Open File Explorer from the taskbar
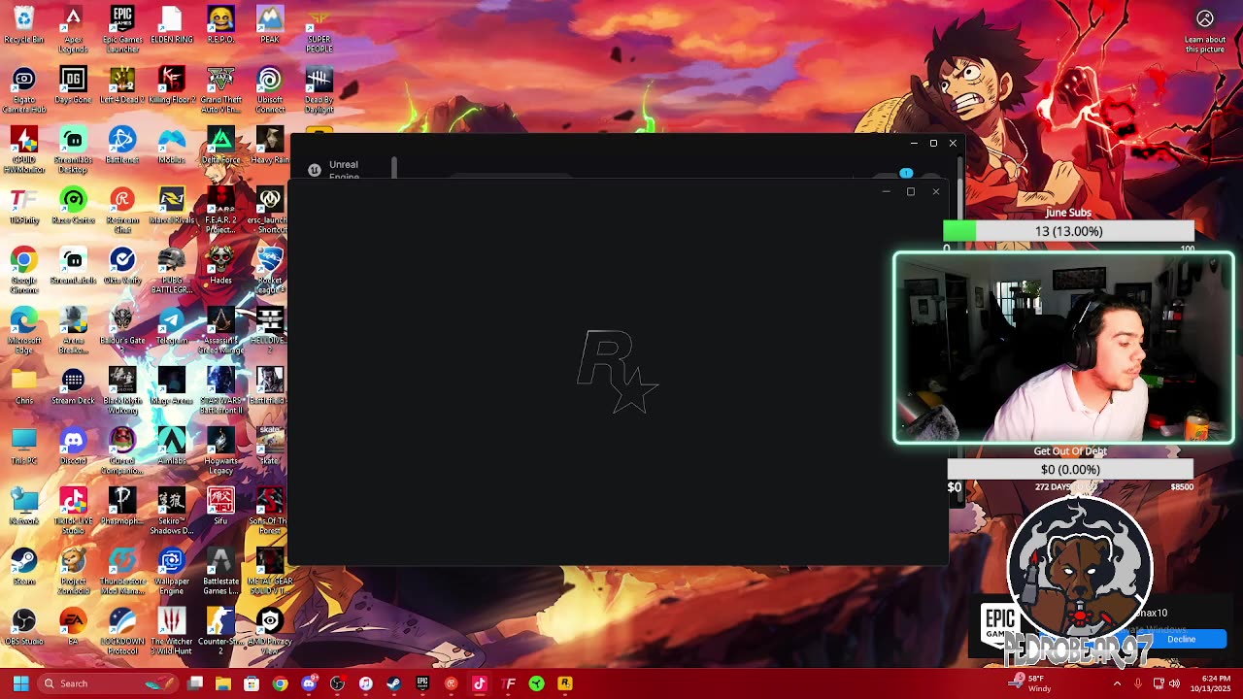1243x699 pixels. [223, 683]
